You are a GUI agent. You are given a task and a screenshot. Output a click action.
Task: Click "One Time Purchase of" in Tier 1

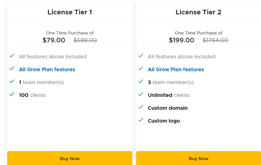[x=70, y=33]
